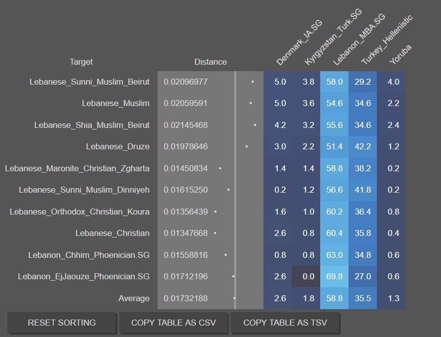The image size is (441, 337).
Task: Sort by Denmark_IA.SG column header
Action: [299, 43]
